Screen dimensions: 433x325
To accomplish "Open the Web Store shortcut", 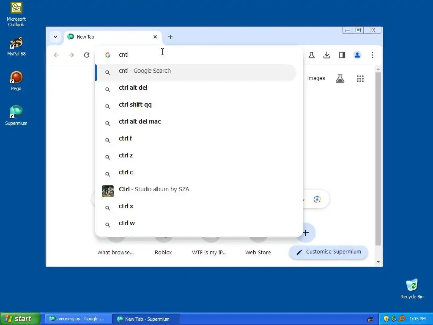I will coord(258,252).
